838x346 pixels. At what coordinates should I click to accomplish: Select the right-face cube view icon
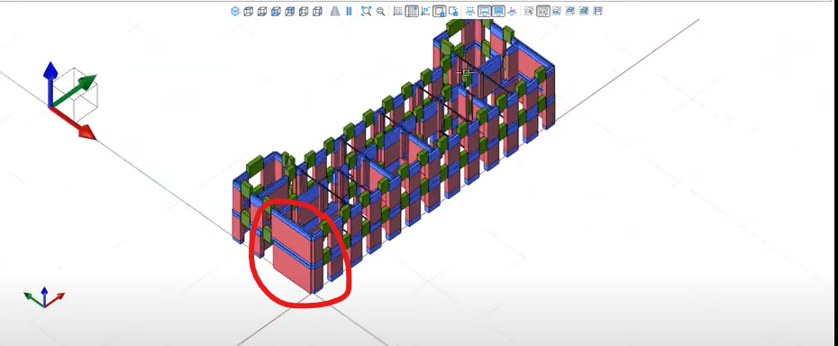pos(317,11)
